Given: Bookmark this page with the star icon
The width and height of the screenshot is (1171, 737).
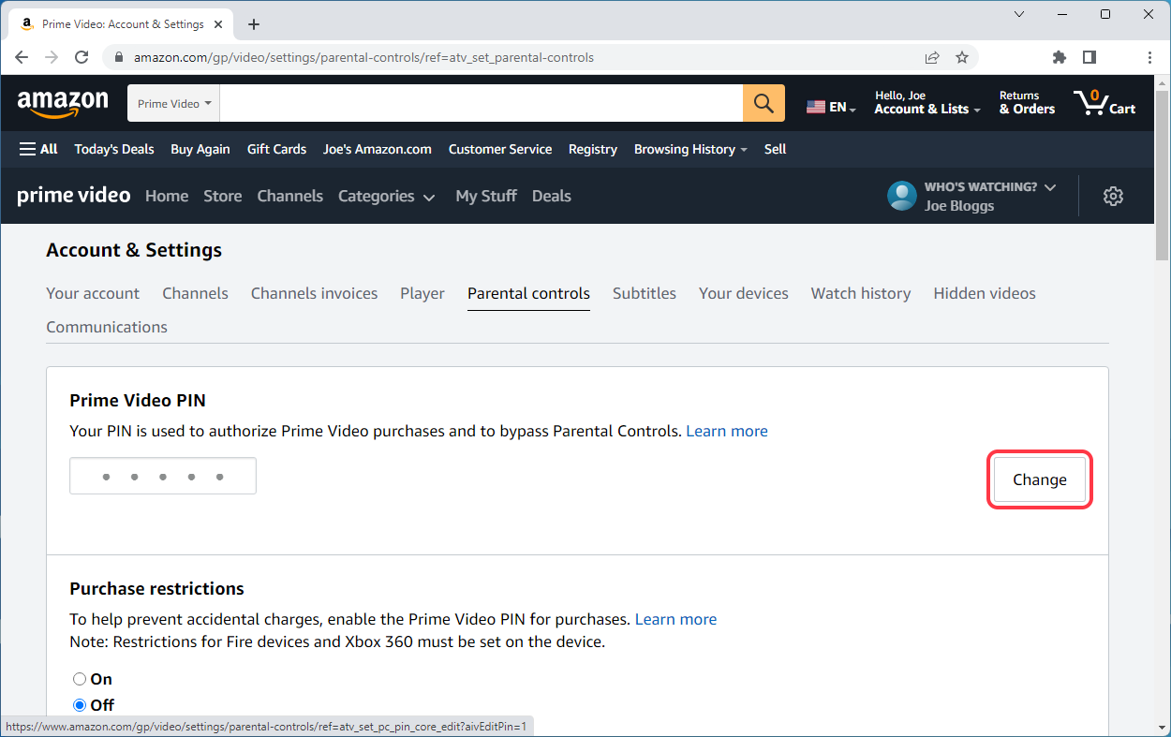Looking at the screenshot, I should point(962,57).
